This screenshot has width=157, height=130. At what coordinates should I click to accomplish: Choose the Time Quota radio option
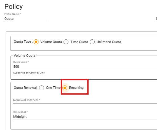click(66, 42)
